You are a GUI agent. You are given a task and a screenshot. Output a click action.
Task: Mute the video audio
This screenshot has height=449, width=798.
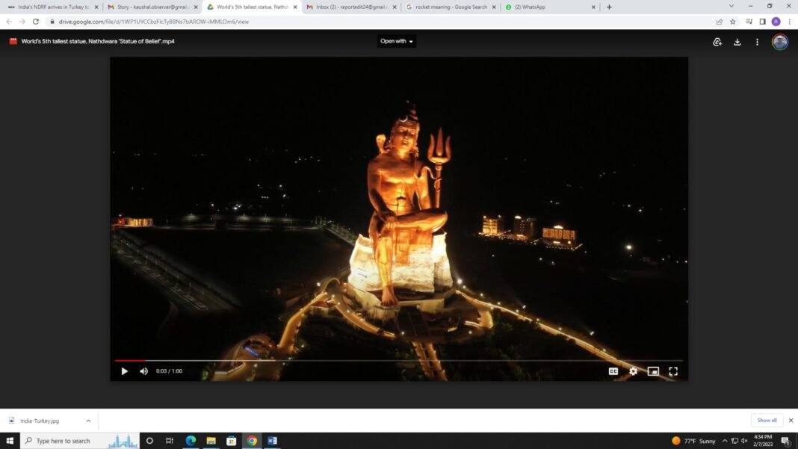pyautogui.click(x=143, y=371)
